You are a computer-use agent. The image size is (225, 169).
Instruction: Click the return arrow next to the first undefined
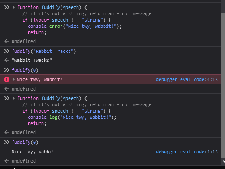click(7, 41)
